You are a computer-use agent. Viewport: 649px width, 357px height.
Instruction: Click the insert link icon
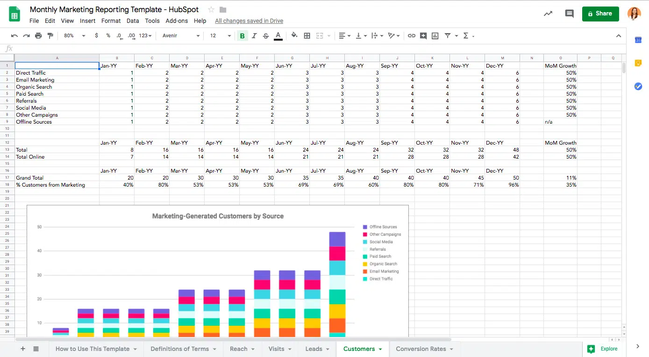[x=412, y=35]
